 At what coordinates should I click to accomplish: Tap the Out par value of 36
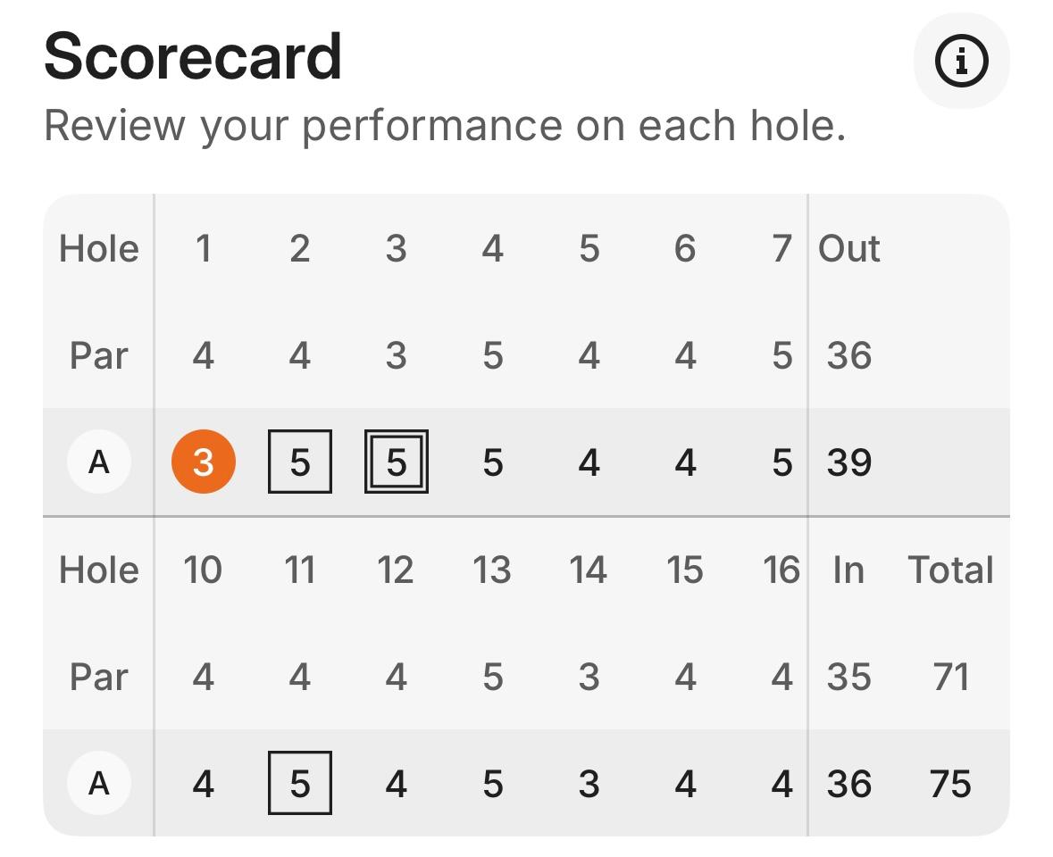[x=848, y=355]
